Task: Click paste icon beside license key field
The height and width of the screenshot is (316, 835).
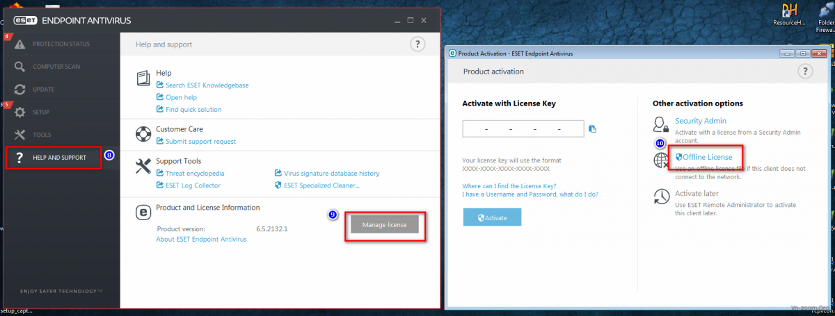Action: click(x=592, y=128)
